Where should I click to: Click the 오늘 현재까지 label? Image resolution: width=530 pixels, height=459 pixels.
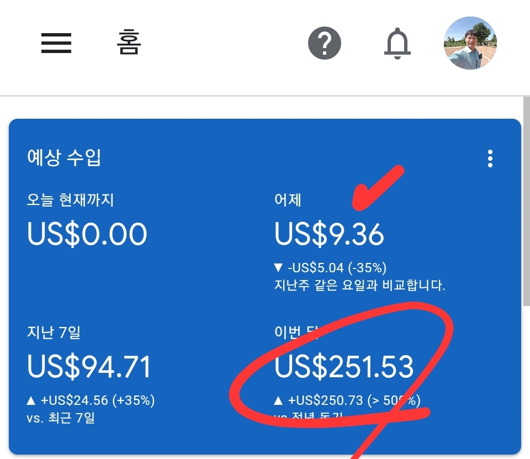[70, 200]
